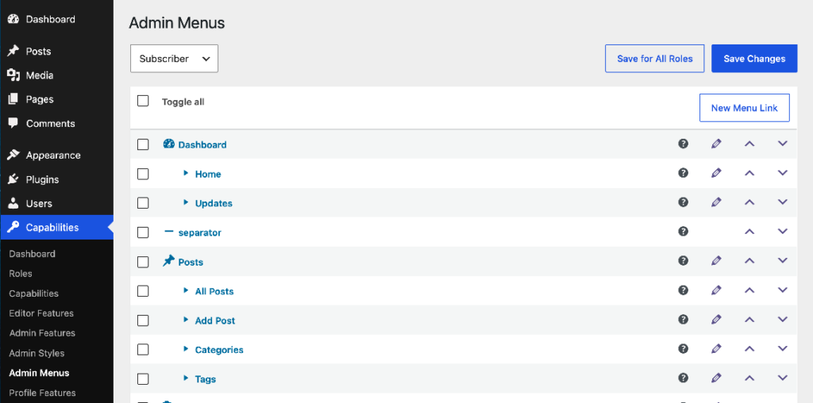Viewport: 813px width, 403px height.
Task: Move All Posts row up
Action: coord(749,290)
